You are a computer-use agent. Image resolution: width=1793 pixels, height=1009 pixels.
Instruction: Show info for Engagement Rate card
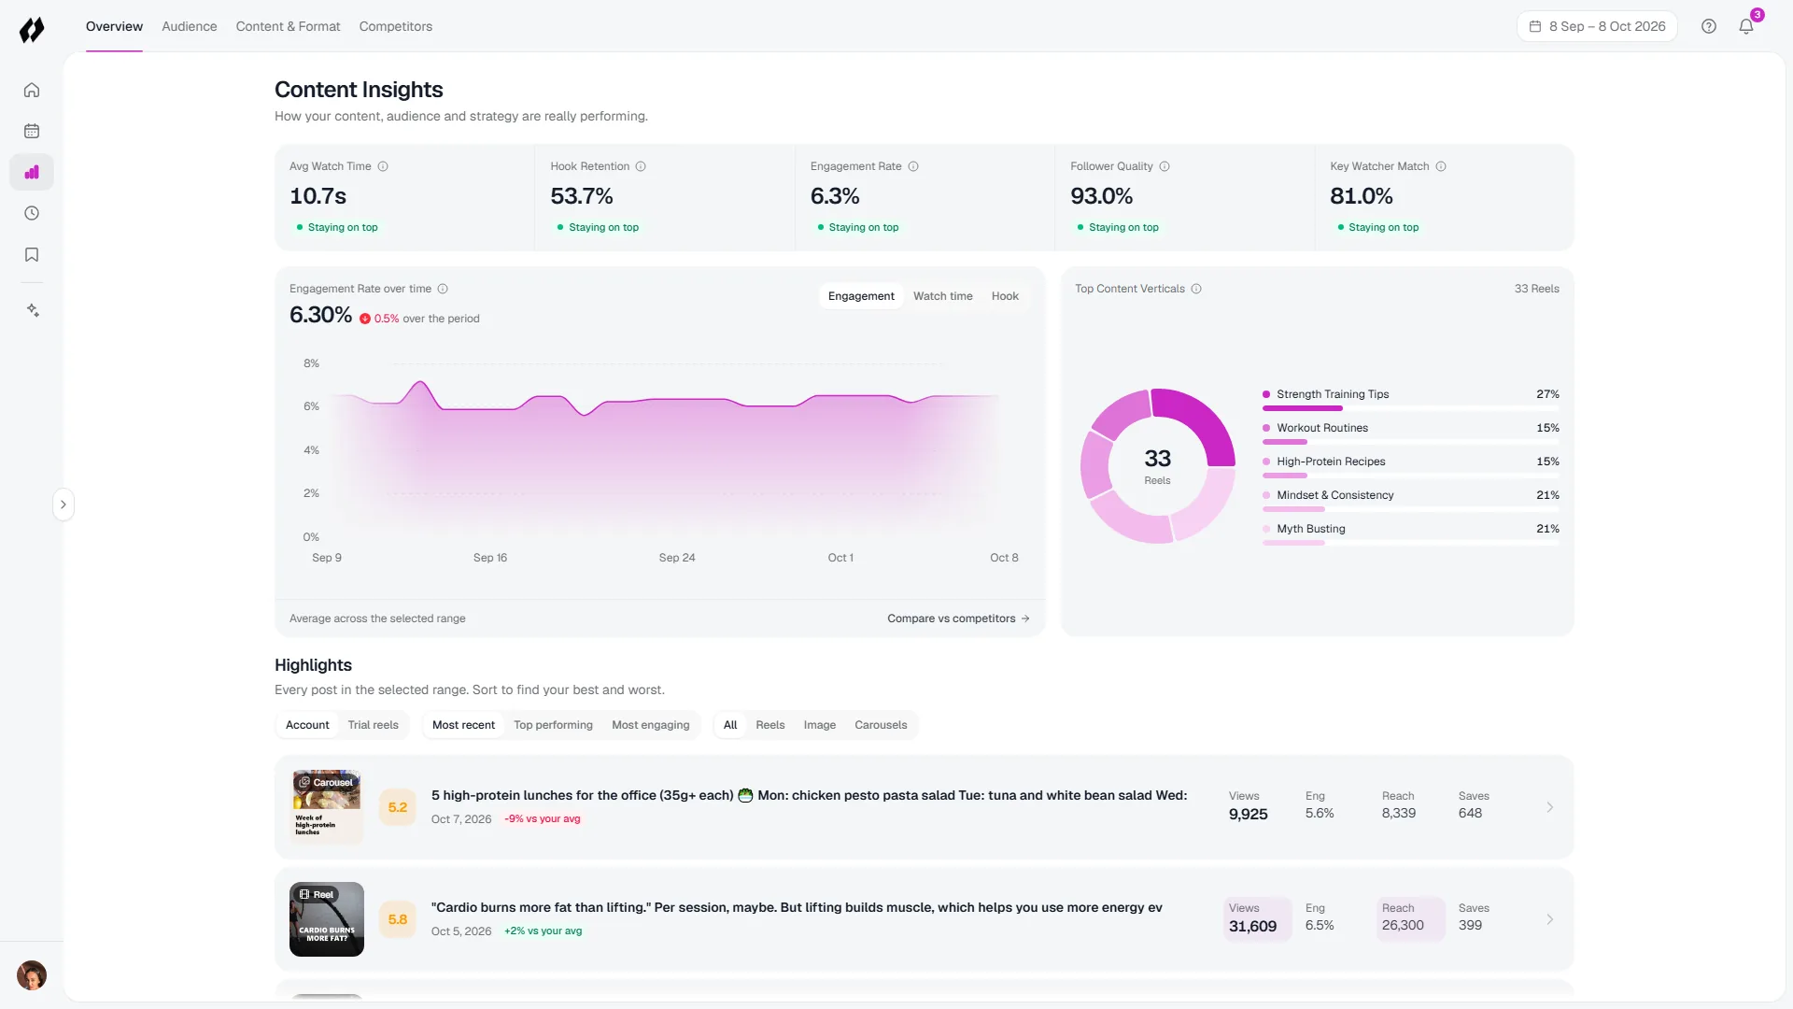click(913, 166)
